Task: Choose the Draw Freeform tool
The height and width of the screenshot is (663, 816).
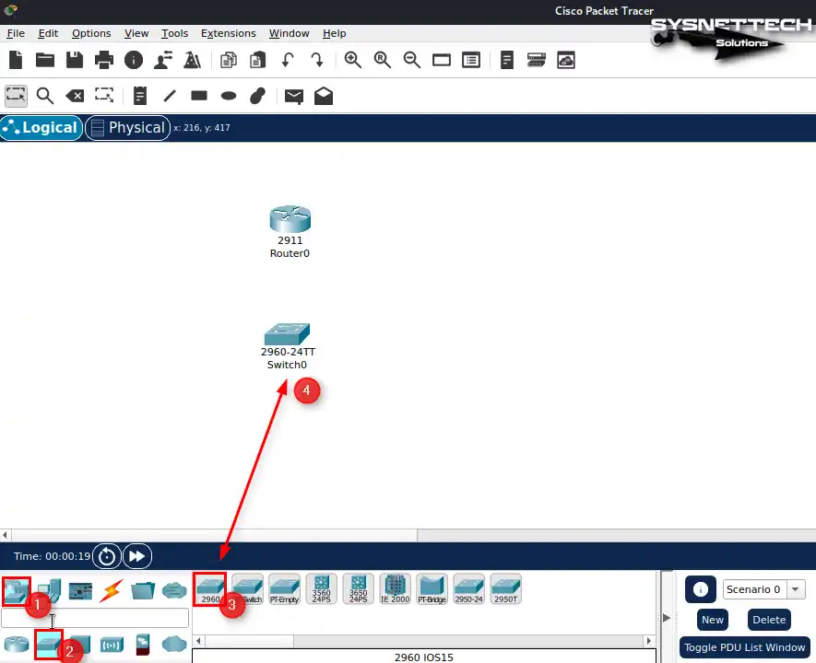Action: pyautogui.click(x=258, y=96)
